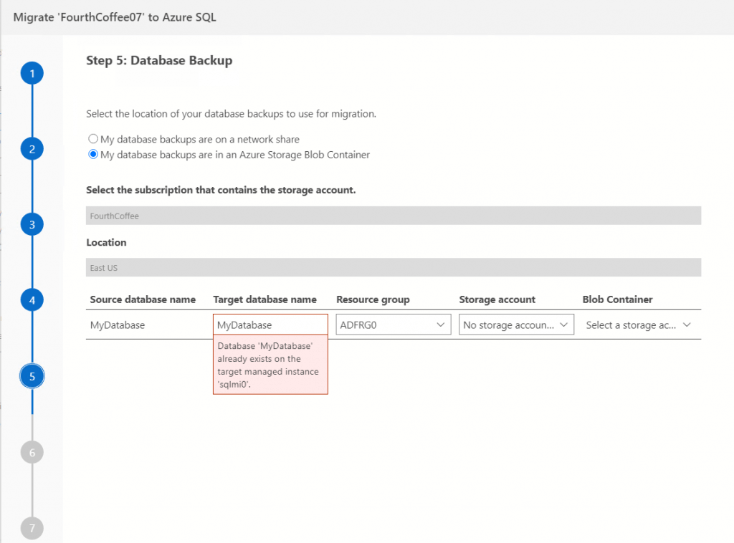Select the current step 5 circle
This screenshot has width=734, height=543.
point(32,375)
